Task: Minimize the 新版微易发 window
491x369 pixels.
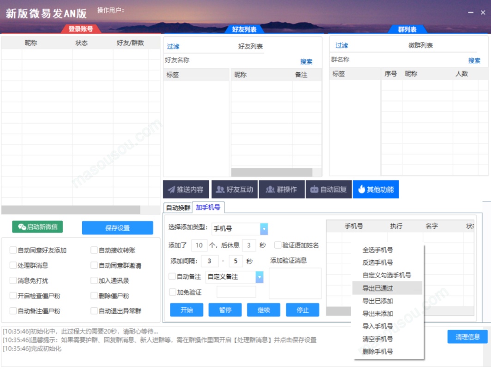Action: (471, 13)
